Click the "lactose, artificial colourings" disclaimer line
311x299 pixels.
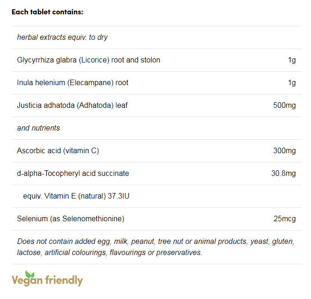(109, 252)
